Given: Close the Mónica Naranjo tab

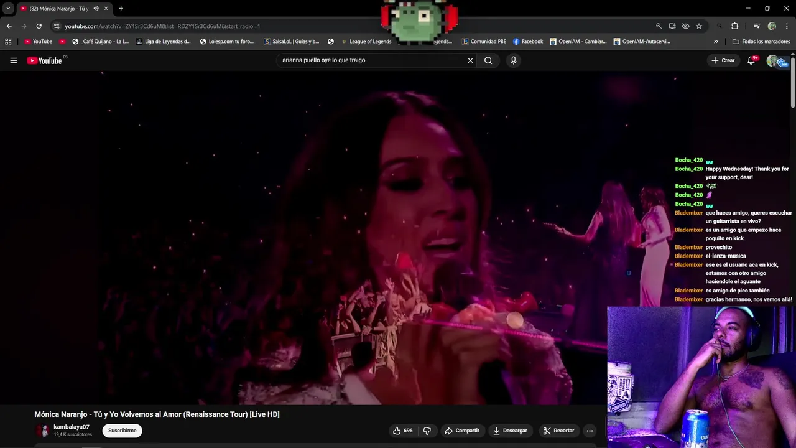Looking at the screenshot, I should coord(106,8).
